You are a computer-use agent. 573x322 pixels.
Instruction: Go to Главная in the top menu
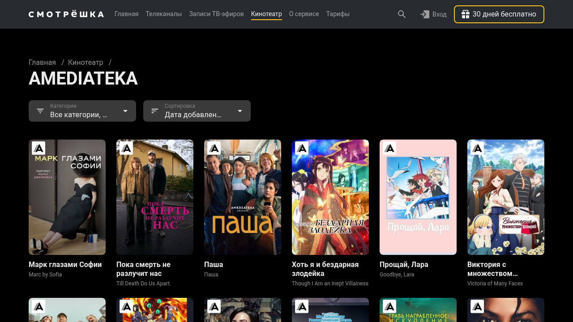pyautogui.click(x=127, y=14)
